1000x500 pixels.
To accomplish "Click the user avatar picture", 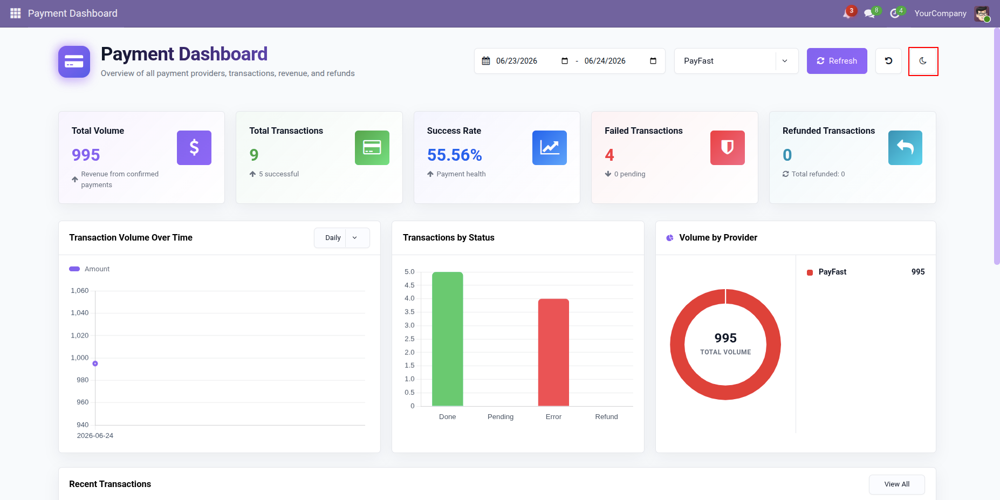I will point(982,13).
